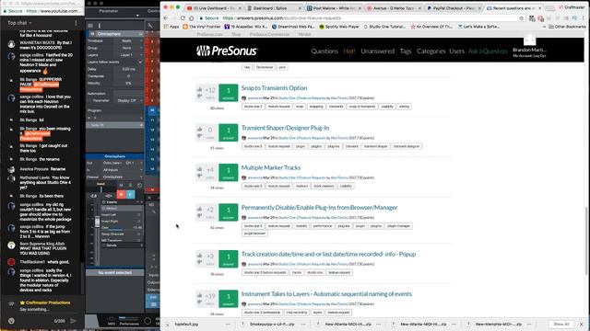The width and height of the screenshot is (590, 331).
Task: Click Show All downloads button
Action: pyautogui.click(x=561, y=324)
